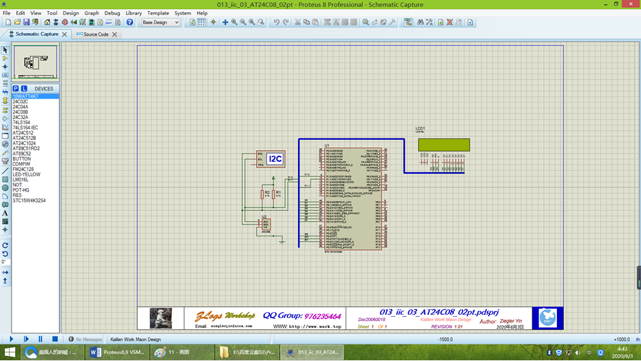Viewport: 641px width, 361px height.
Task: Toggle the Wire Autorouter icon
Action: 408,22
